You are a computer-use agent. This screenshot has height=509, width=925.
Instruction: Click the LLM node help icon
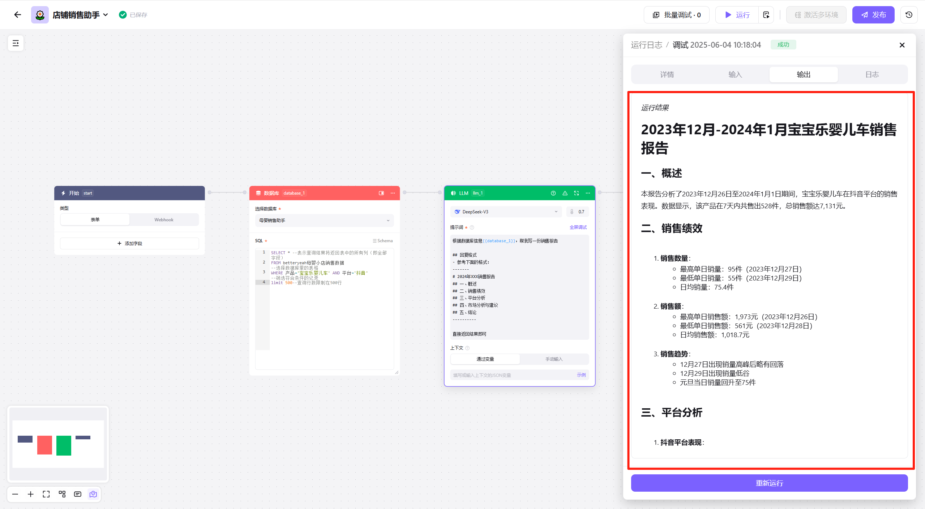pos(553,193)
